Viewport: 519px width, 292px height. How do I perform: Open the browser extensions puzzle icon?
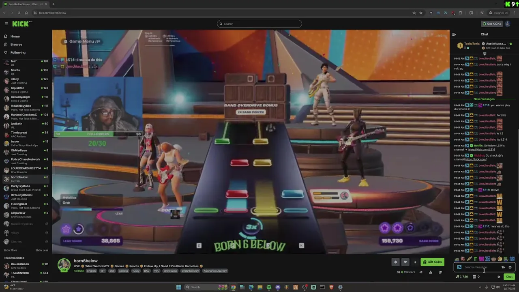click(460, 13)
